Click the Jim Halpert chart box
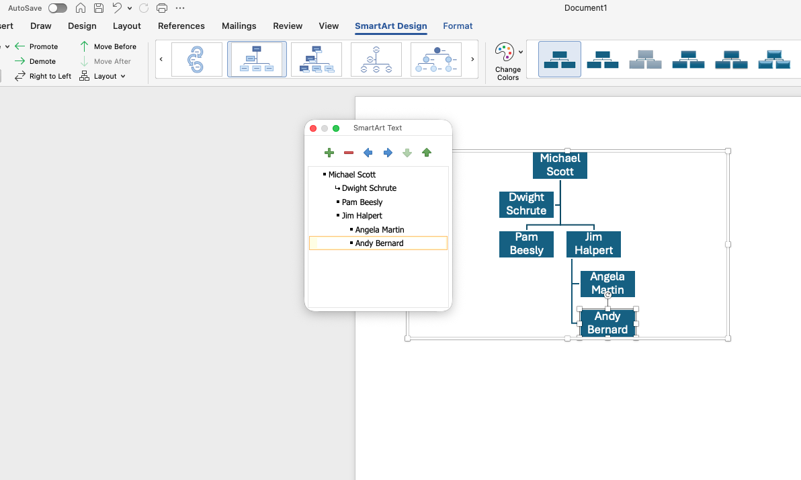This screenshot has width=801, height=480. [x=593, y=244]
